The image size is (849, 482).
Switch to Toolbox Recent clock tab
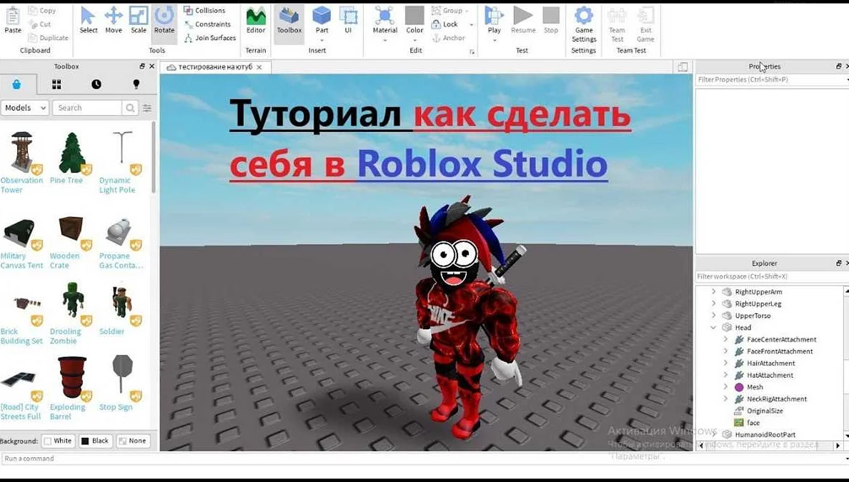96,84
